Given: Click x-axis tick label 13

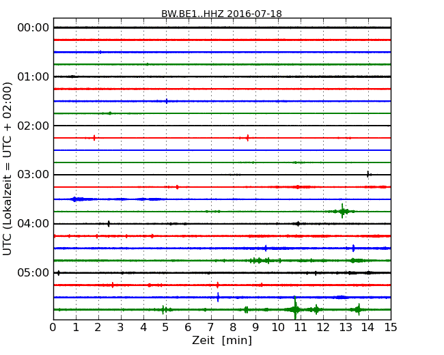Looking at the screenshot, I should [346, 327].
